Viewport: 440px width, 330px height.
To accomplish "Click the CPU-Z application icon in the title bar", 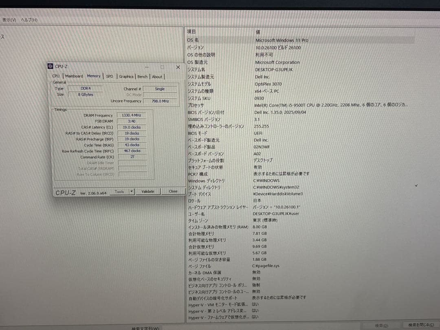I will click(50, 66).
